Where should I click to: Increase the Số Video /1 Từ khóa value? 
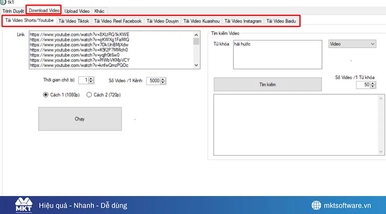pos(373,83)
